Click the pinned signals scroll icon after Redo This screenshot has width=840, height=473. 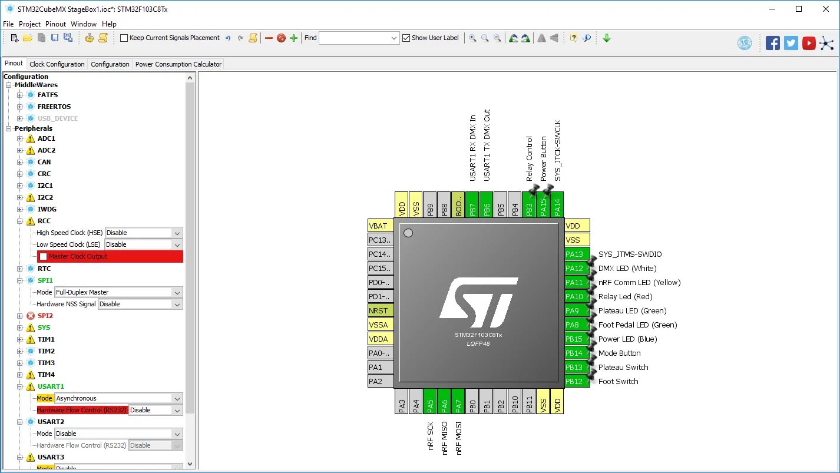tap(253, 38)
